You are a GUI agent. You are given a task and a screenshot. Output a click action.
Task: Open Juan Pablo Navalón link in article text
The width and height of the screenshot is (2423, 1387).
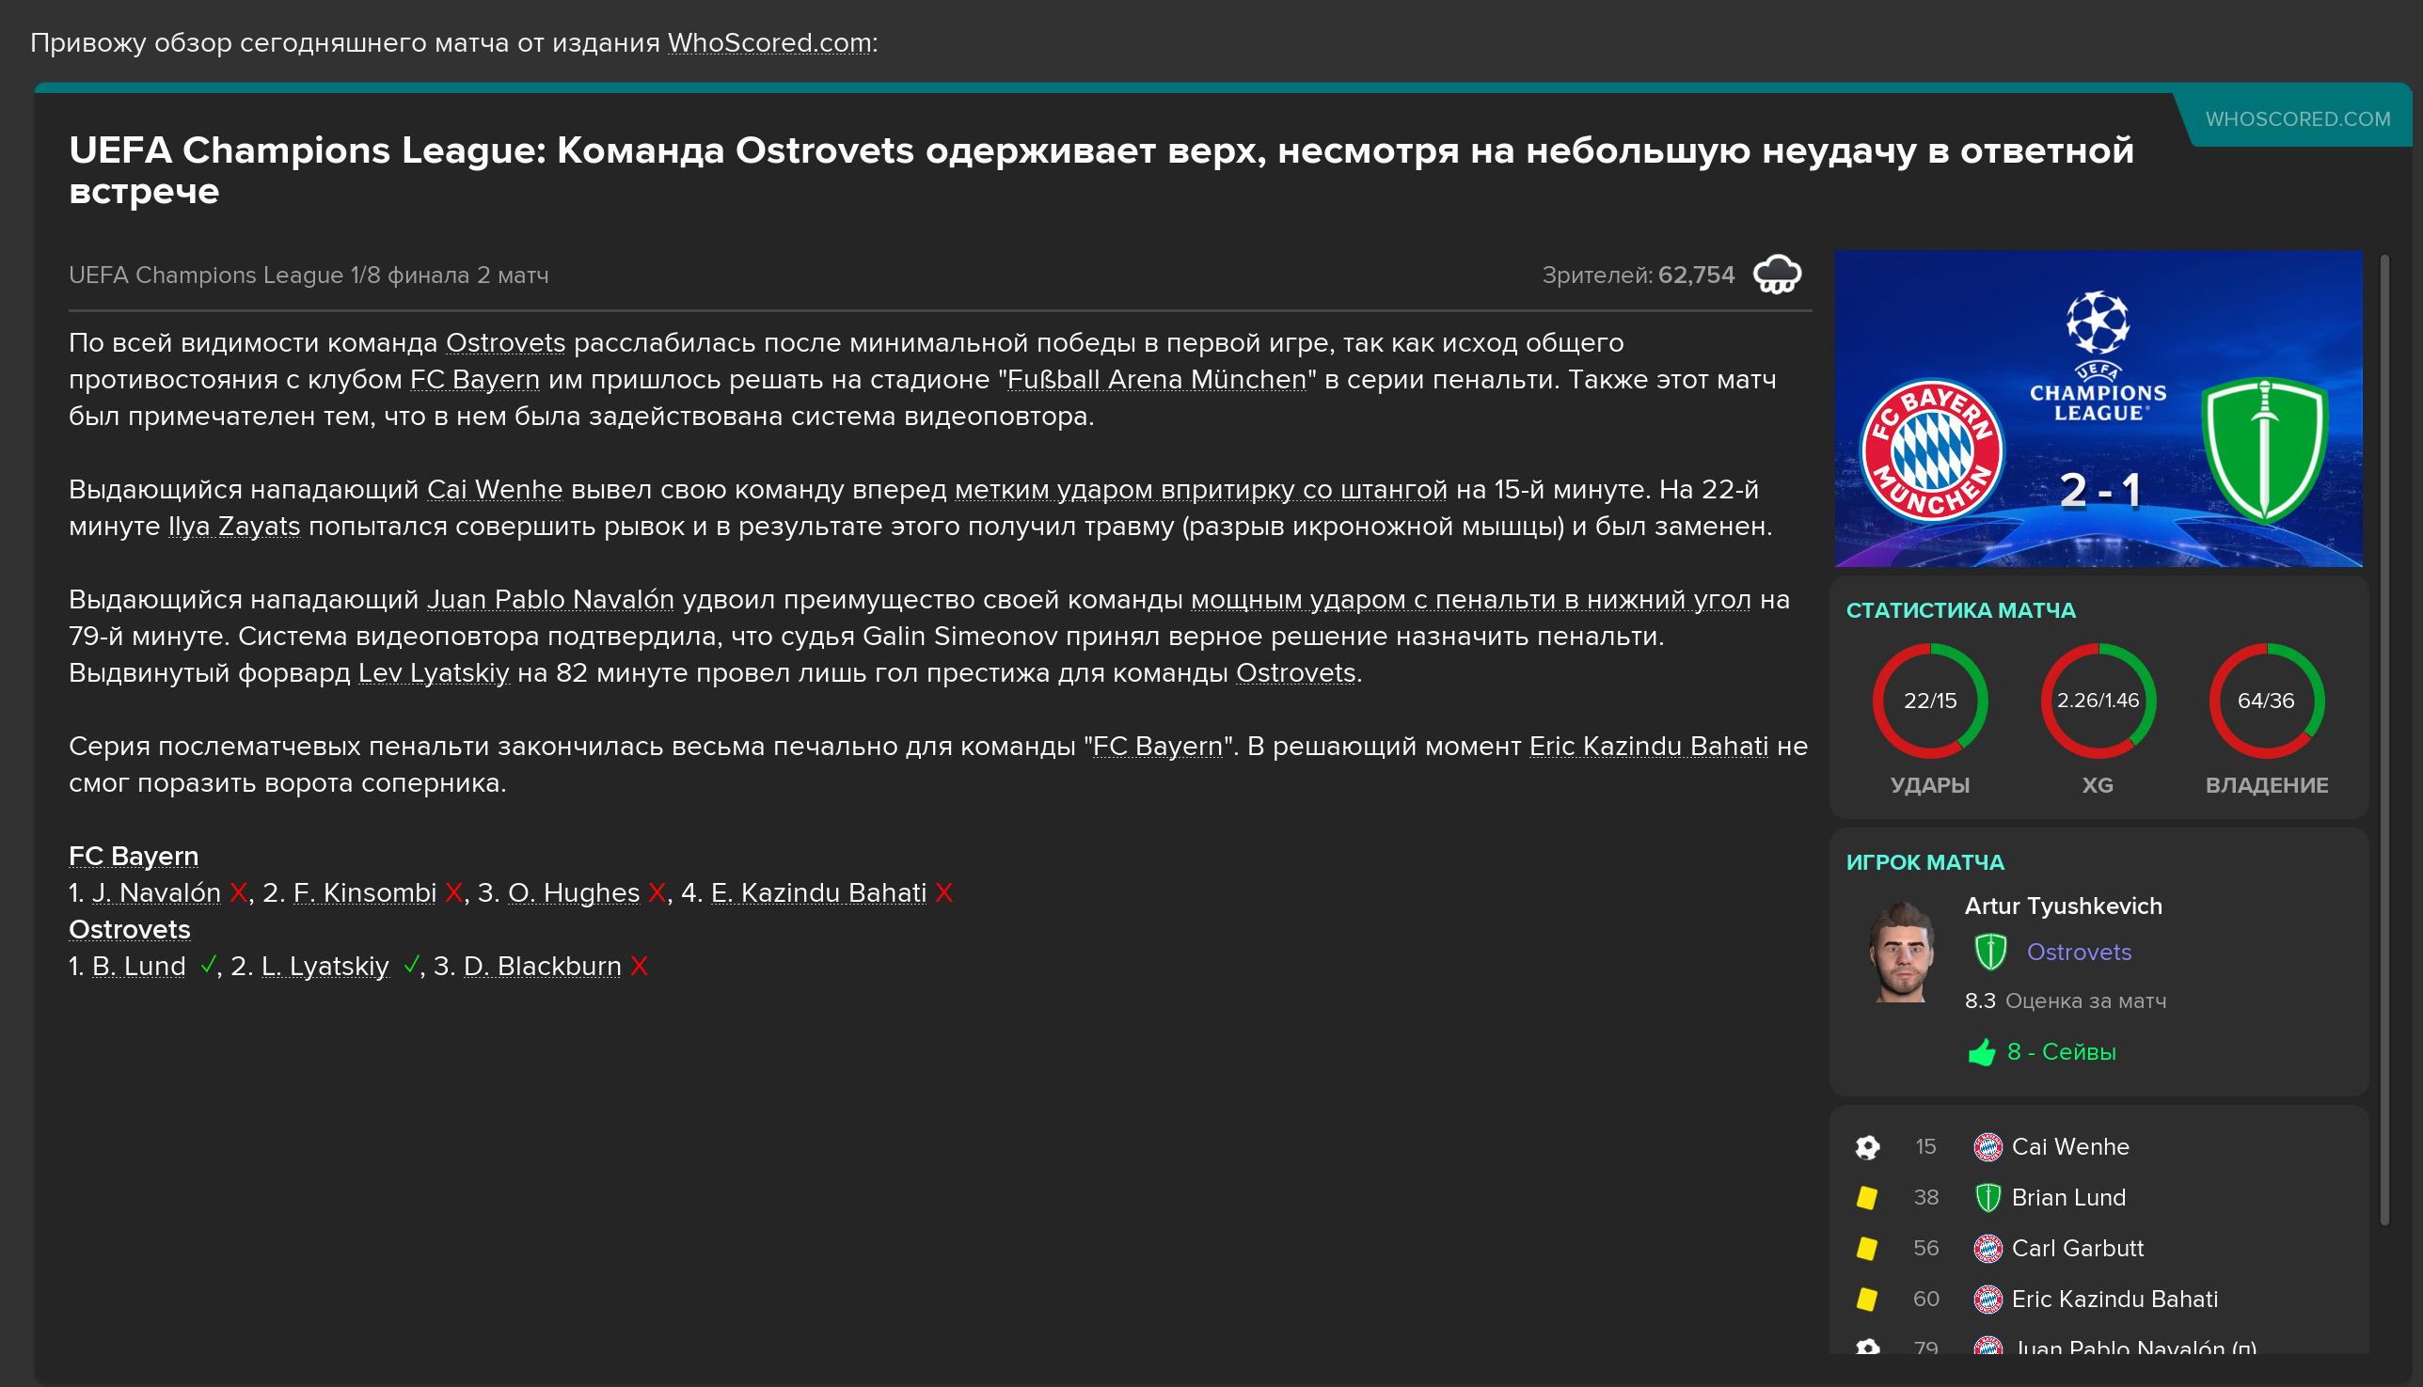click(x=549, y=599)
